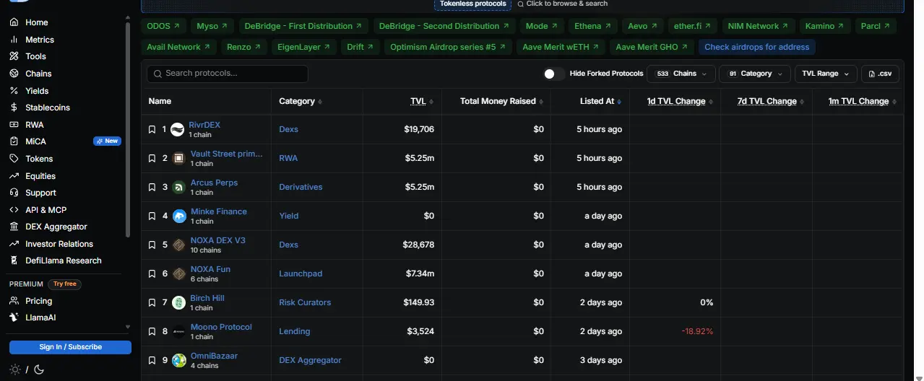Image resolution: width=924 pixels, height=381 pixels.
Task: Open the Risk Curators category link
Action: pyautogui.click(x=305, y=302)
